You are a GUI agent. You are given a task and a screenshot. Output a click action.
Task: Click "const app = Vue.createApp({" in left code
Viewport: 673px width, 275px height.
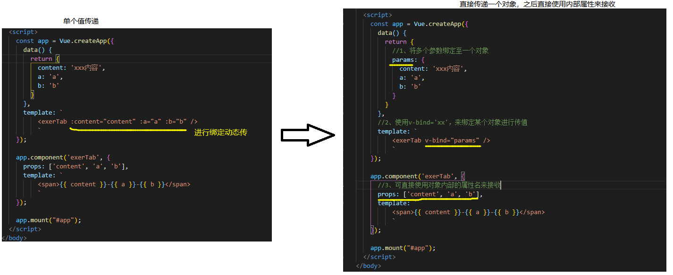point(65,41)
